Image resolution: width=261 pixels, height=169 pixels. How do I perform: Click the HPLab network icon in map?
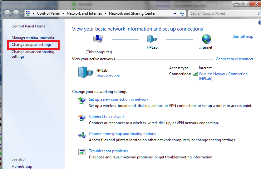point(152,39)
